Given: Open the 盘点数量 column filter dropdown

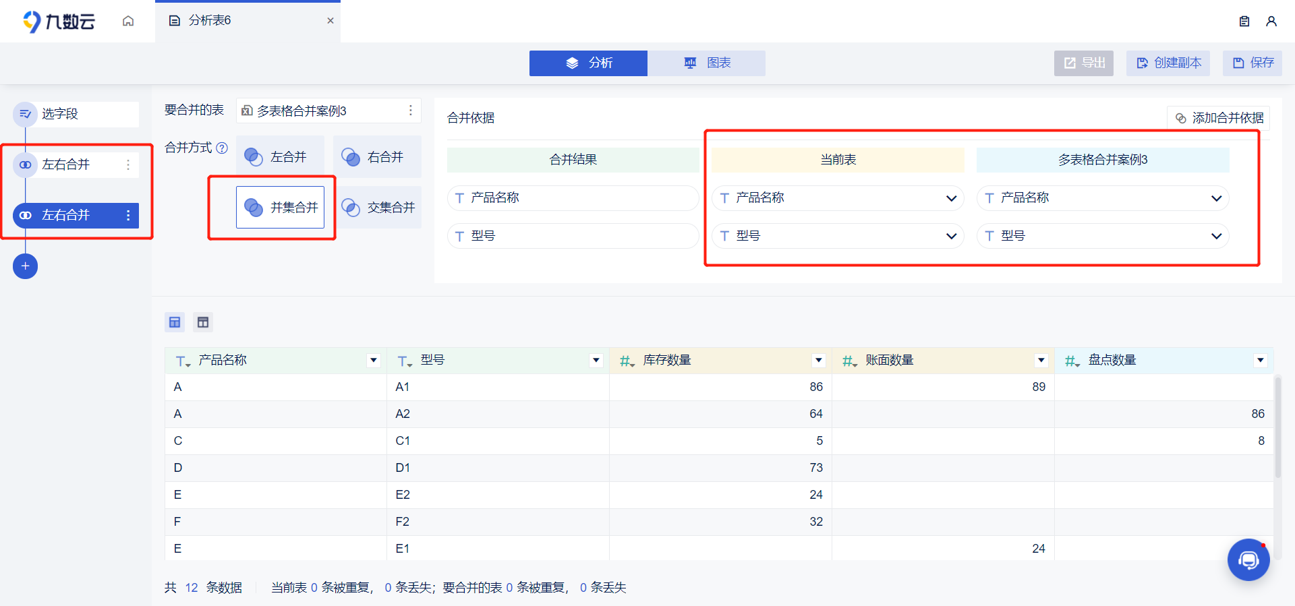Looking at the screenshot, I should click(1261, 361).
